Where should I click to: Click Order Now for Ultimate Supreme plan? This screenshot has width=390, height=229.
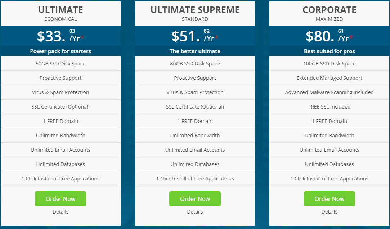(195, 199)
